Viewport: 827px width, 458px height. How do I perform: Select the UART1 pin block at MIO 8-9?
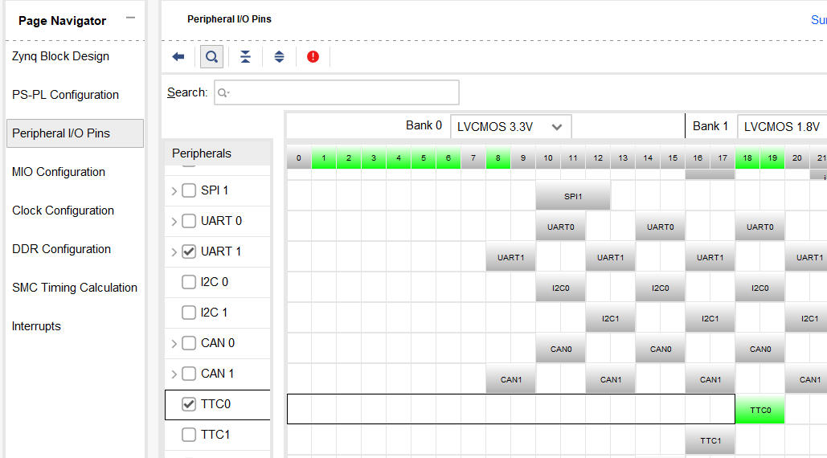click(x=510, y=257)
